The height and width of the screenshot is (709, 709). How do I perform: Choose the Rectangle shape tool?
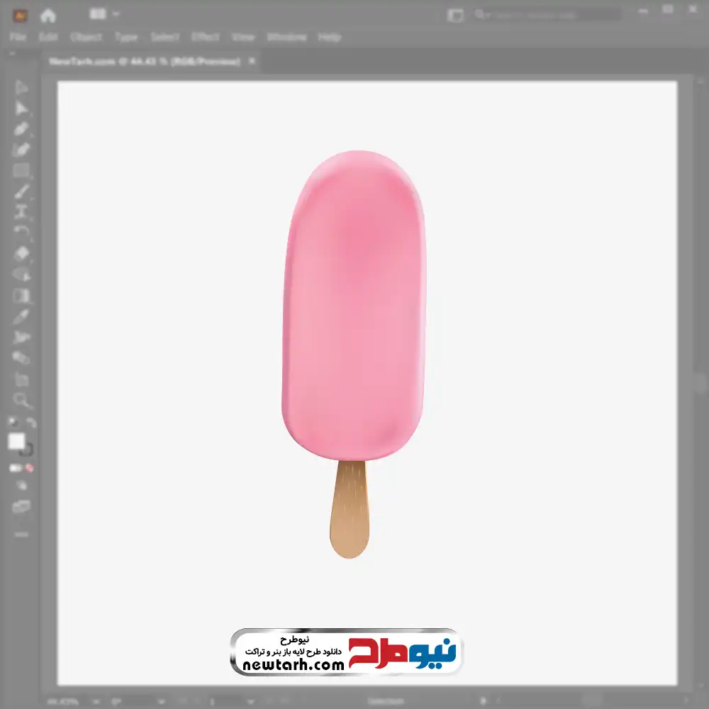click(x=21, y=171)
